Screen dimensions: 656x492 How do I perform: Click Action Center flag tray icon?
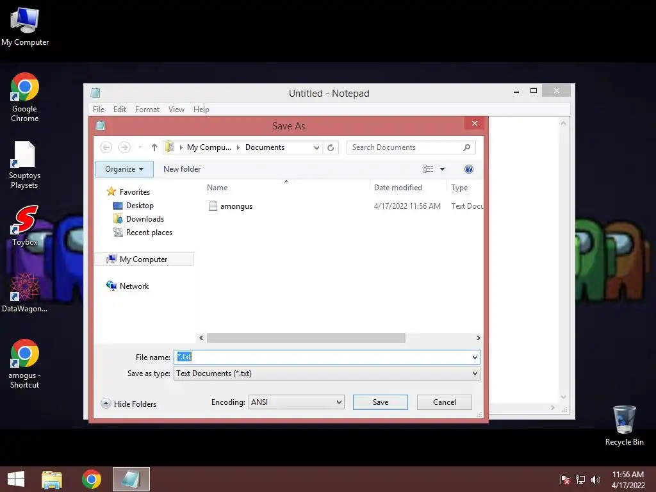[565, 480]
